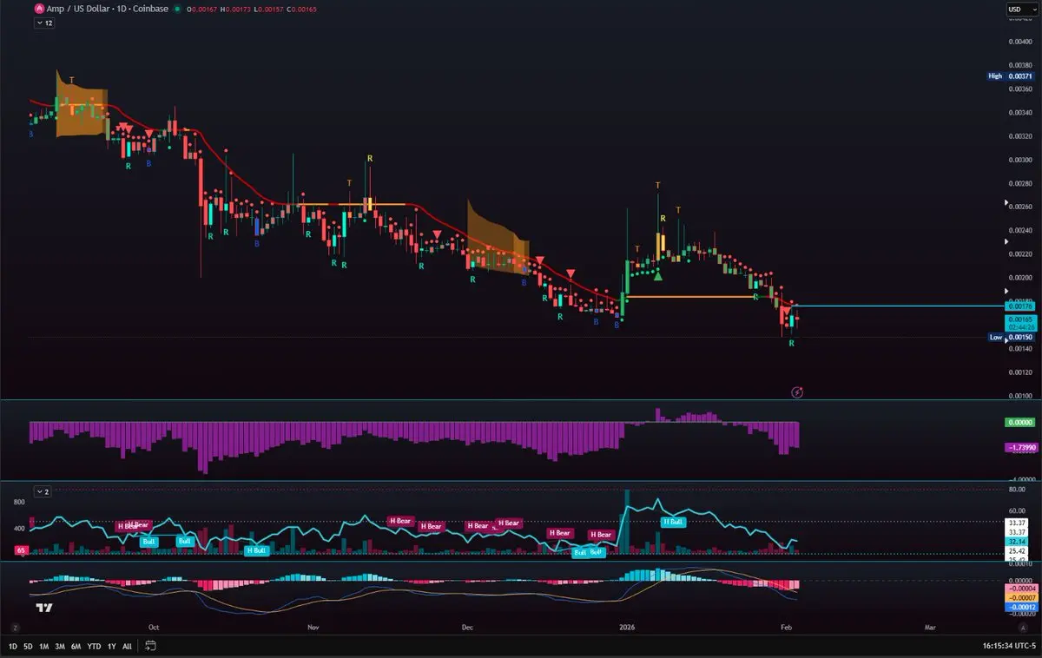Screen dimensions: 1042x658
Task: Select the 6M time range
Action: tap(76, 646)
